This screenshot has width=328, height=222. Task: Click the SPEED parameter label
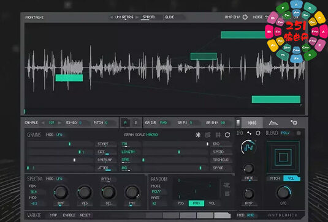click(x=218, y=152)
